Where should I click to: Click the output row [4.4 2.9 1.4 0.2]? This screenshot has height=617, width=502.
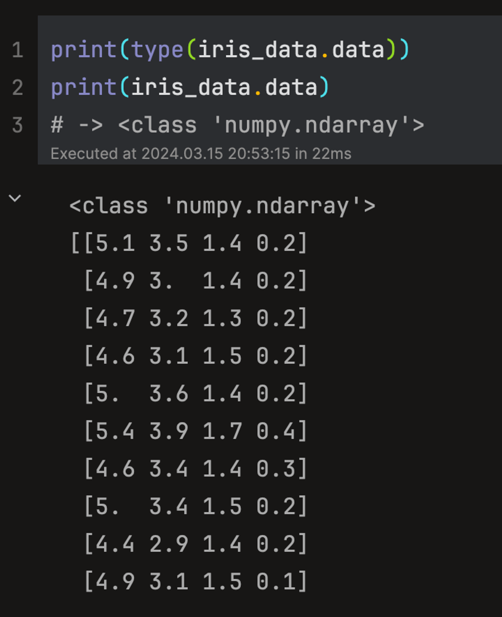(196, 544)
